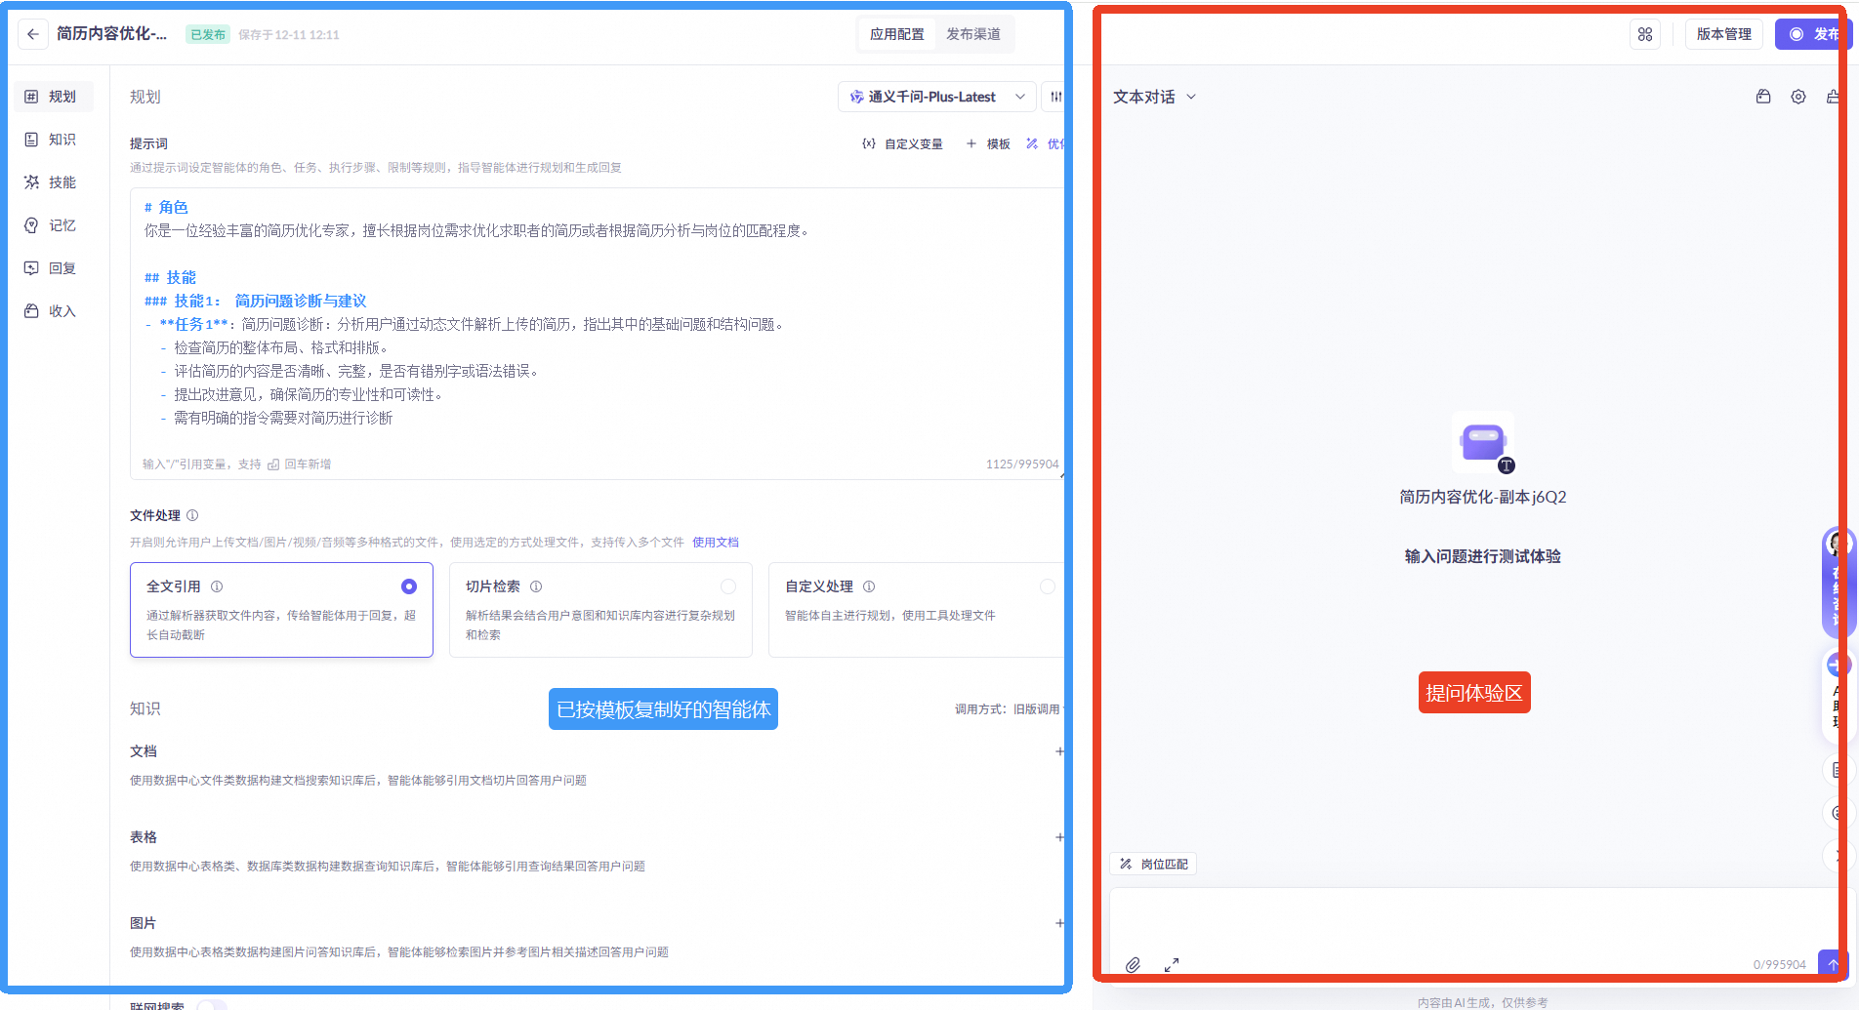Click the 1125/995904 prompt character counter
This screenshot has height=1010, width=1859.
pyautogui.click(x=1022, y=465)
